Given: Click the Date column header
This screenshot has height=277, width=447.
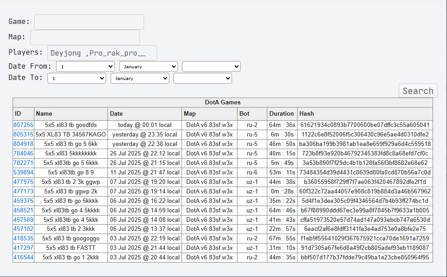Looking at the screenshot, I should 144,113.
